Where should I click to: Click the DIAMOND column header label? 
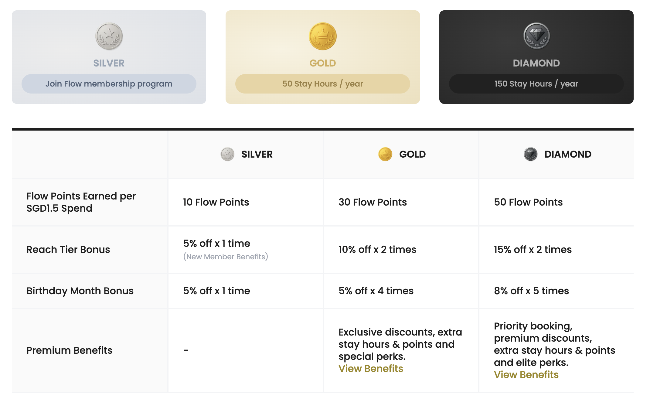point(568,154)
